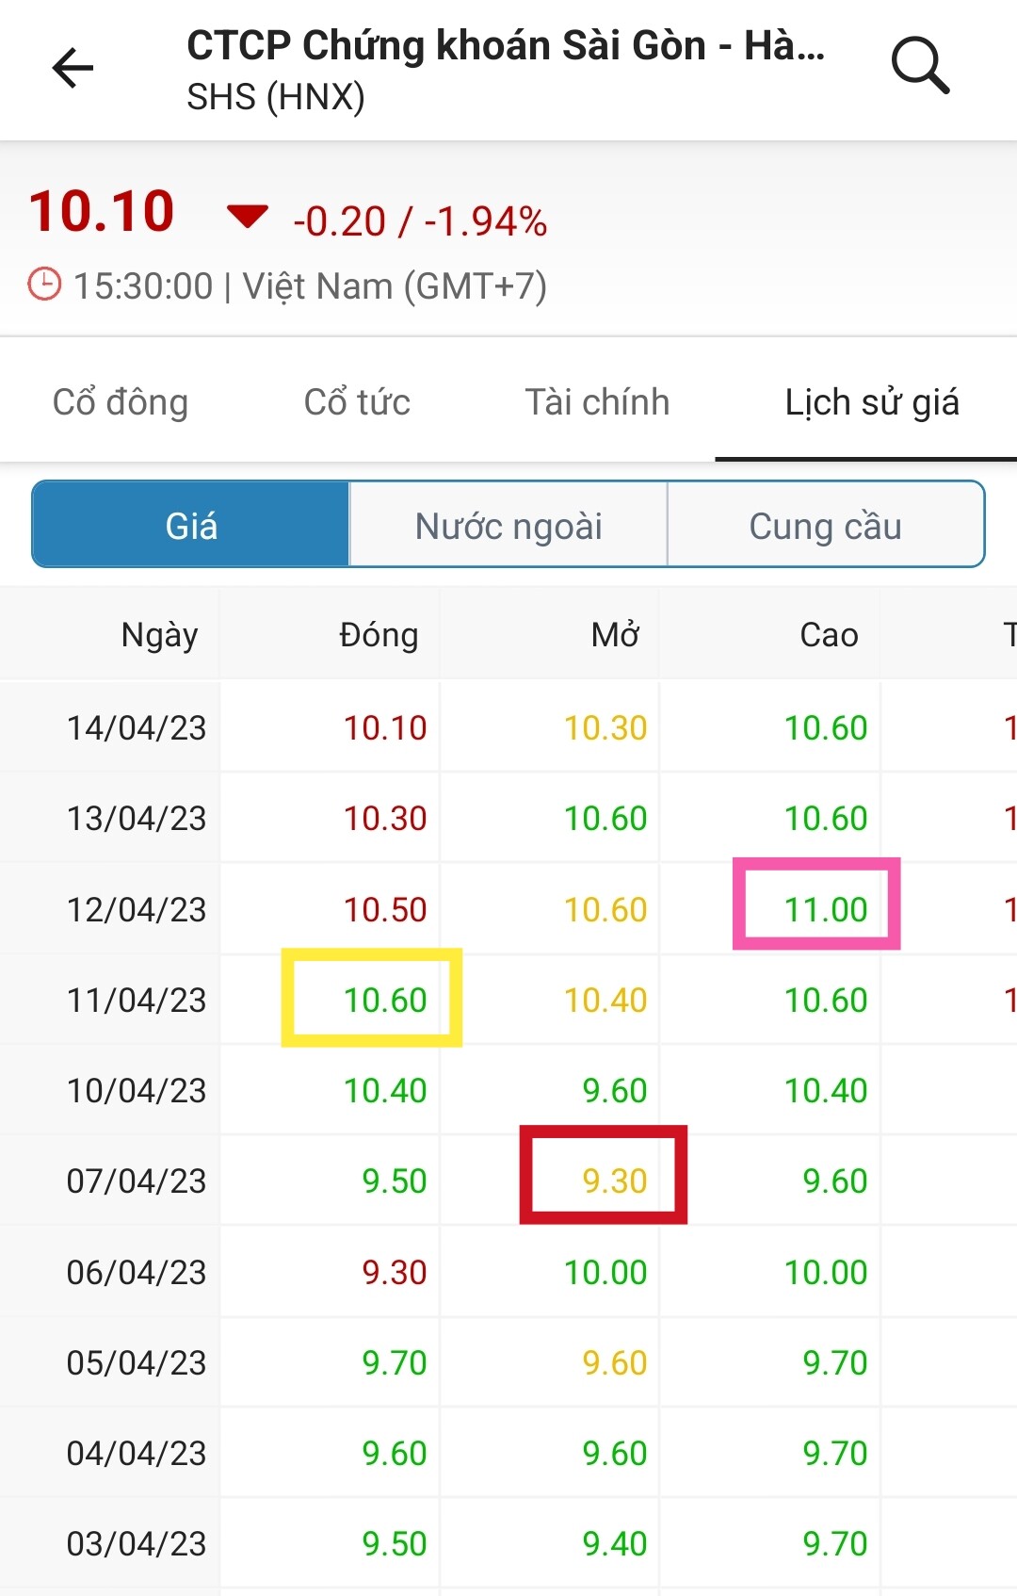
Task: Switch to Nước ngoài segment
Action: click(508, 525)
